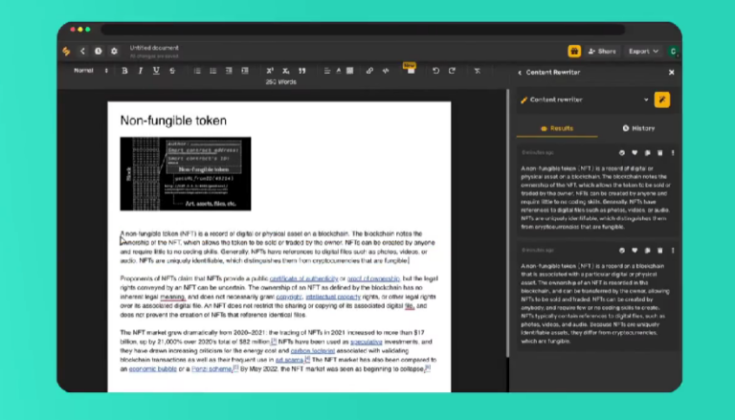Click the first rewritten result text
This screenshot has width=735, height=420.
[596, 197]
